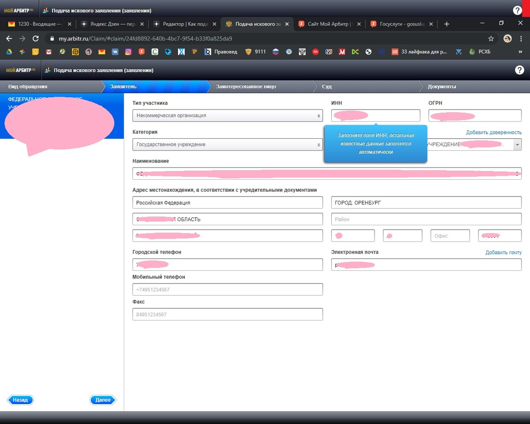
Task: Close the Госуслуги tab
Action: point(431,24)
